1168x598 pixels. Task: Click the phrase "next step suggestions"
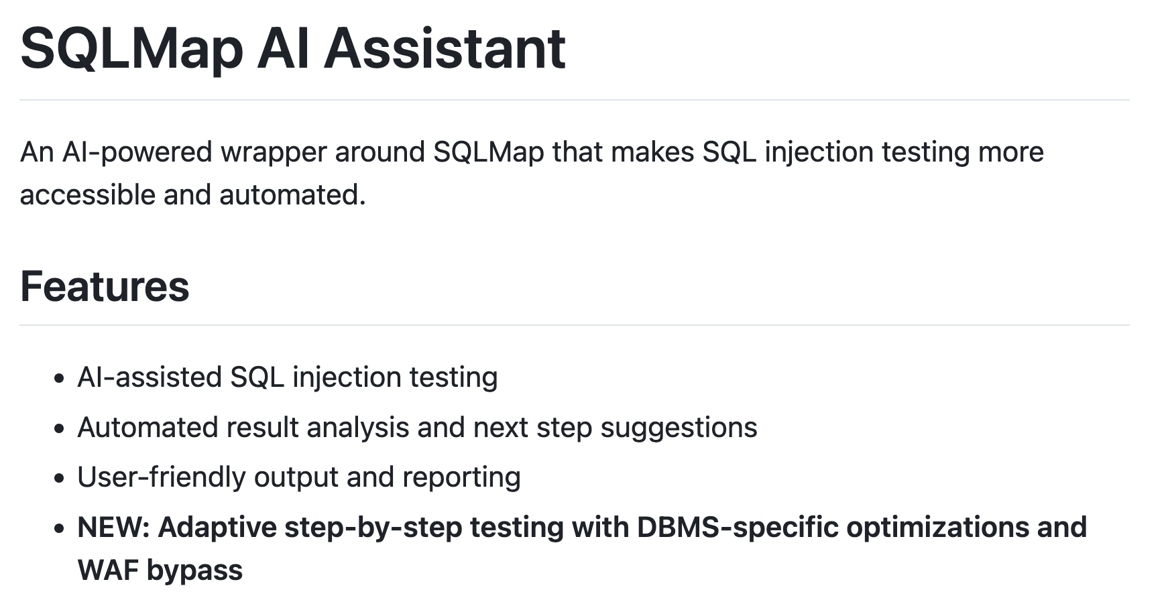pos(616,428)
